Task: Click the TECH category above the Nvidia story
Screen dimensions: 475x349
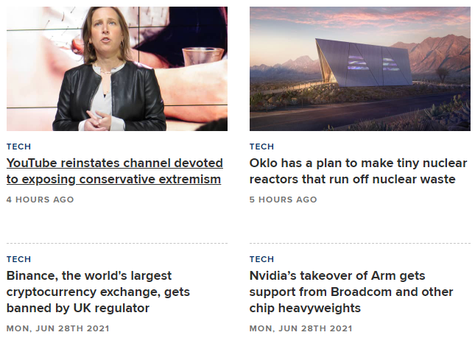Action: point(261,259)
